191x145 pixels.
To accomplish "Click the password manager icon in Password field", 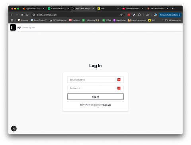I will [119, 88].
